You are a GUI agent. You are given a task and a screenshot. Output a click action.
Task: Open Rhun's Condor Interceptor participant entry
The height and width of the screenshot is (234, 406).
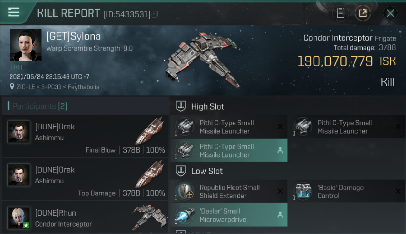point(85,217)
